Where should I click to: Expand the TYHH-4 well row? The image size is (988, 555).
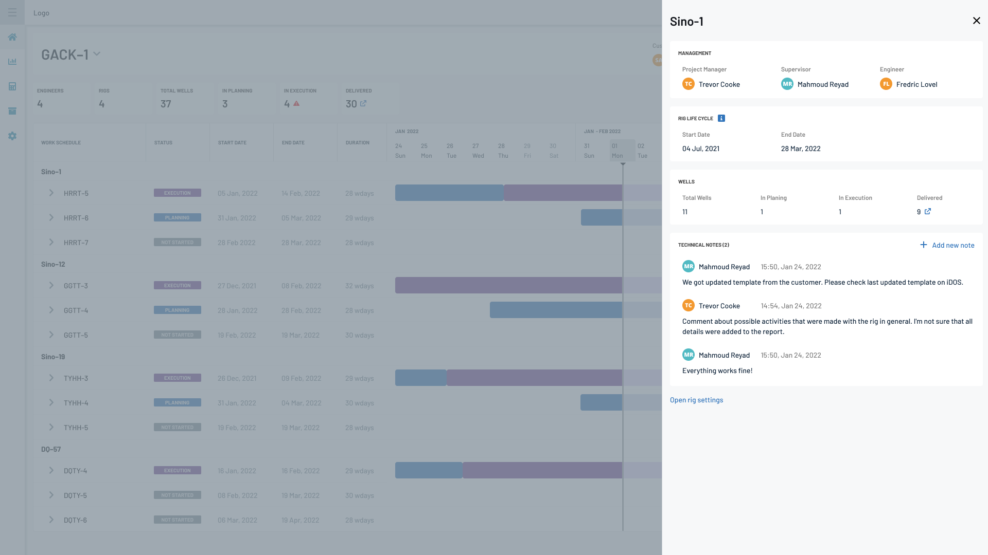(51, 402)
